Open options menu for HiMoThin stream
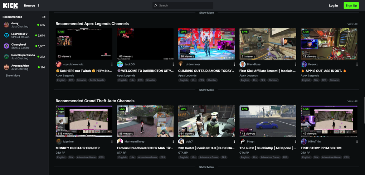Image resolution: width=365 pixels, height=175 pixels. pos(357,141)
